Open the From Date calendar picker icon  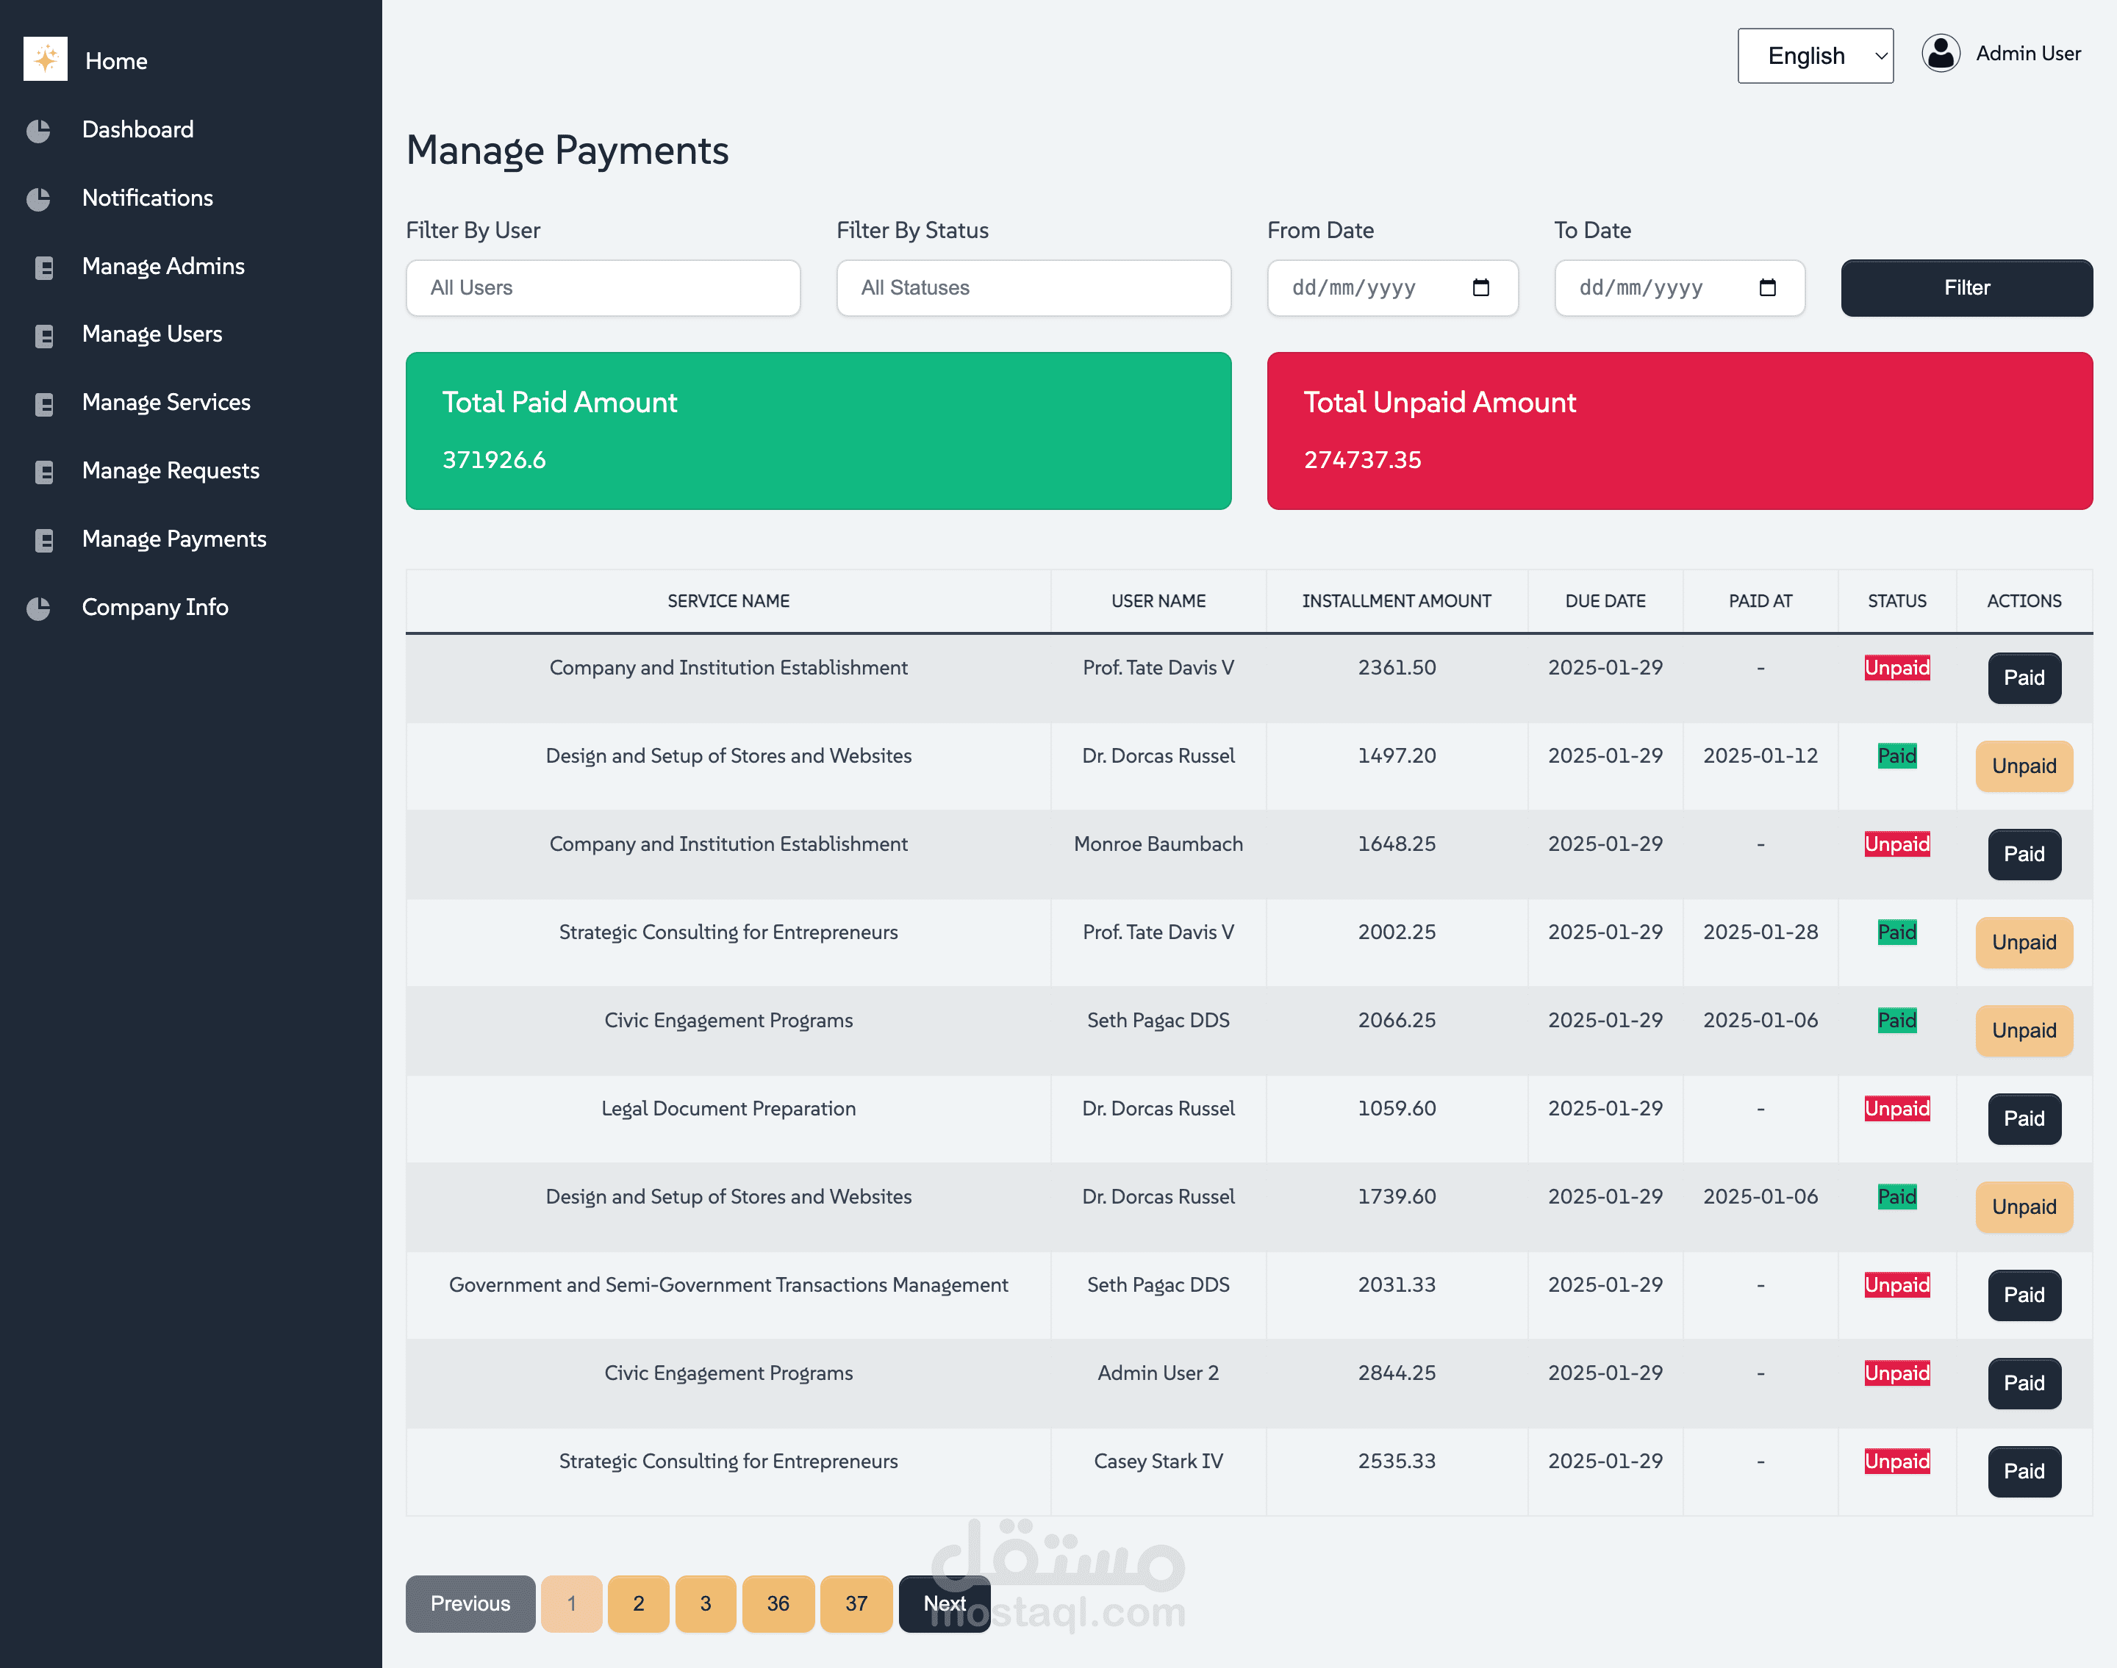pos(1480,288)
